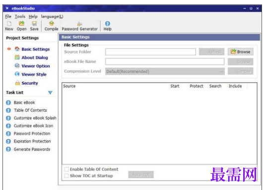Open Customize eBook Splash task
The height and width of the screenshot is (190, 266).
(35, 118)
